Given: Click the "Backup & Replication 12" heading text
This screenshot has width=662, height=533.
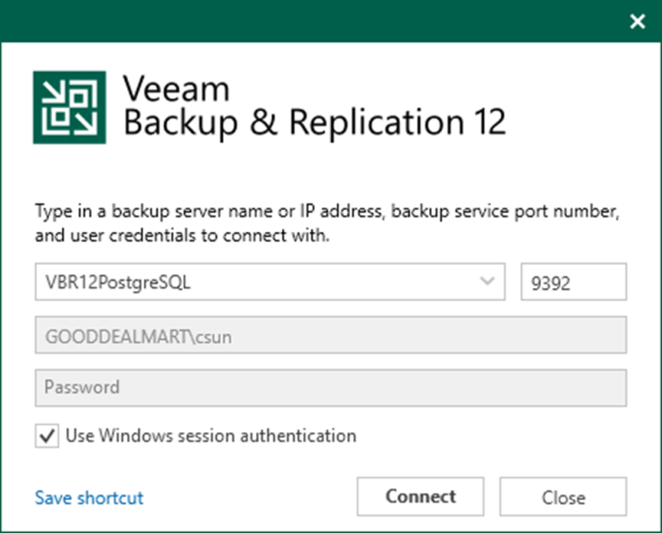Looking at the screenshot, I should [314, 123].
